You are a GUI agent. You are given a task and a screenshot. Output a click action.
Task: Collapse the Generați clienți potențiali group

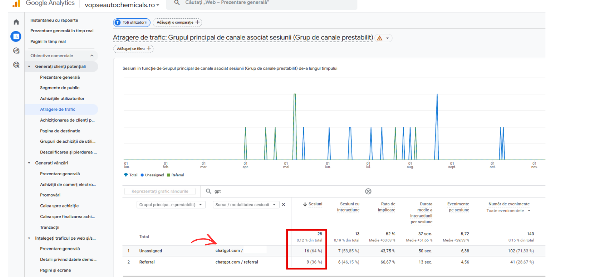click(29, 66)
